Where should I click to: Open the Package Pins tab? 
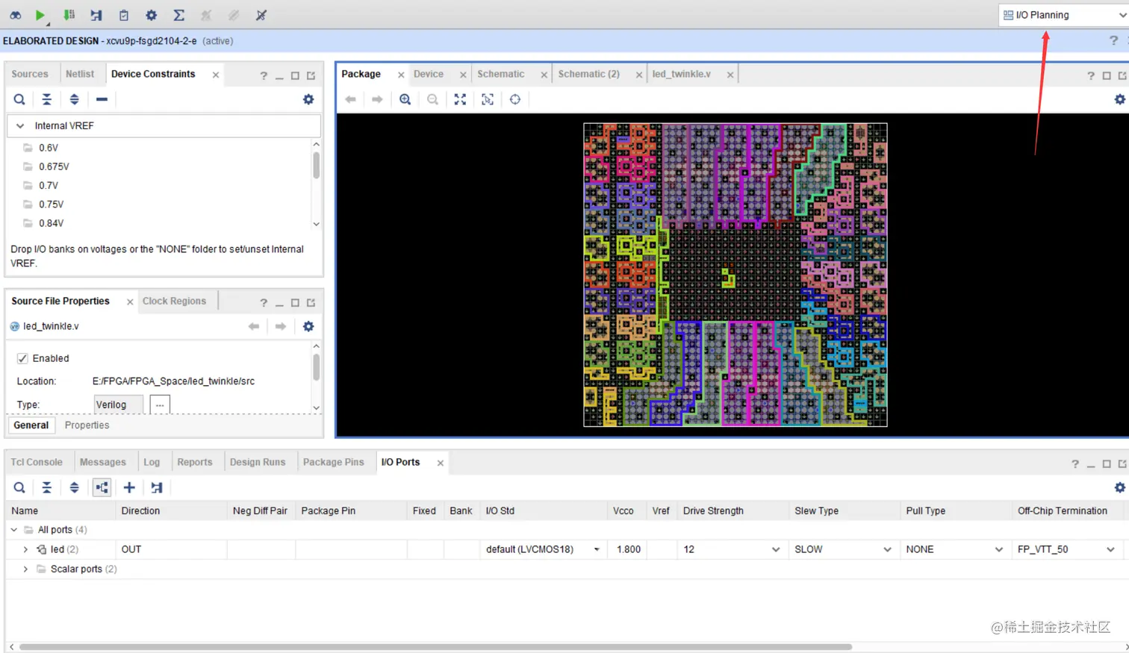coord(334,462)
